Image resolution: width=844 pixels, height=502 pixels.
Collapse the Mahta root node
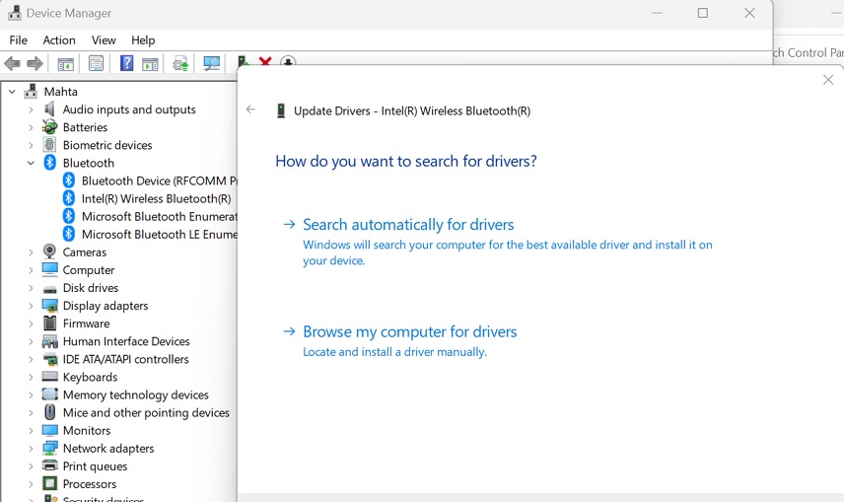[12, 92]
